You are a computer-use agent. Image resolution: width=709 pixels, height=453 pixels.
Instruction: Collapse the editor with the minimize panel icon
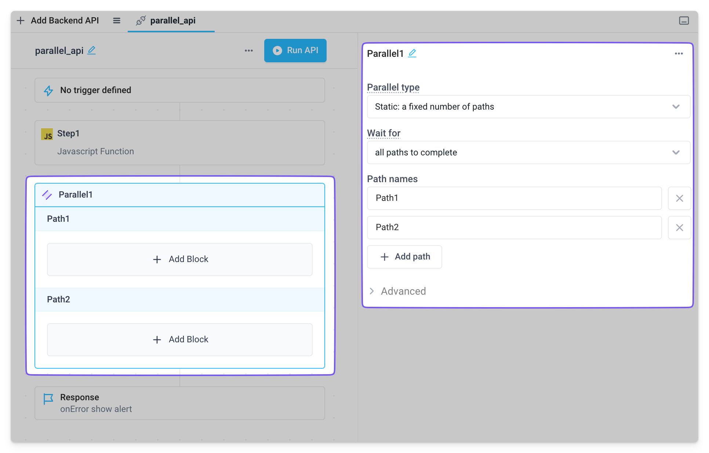click(x=684, y=21)
